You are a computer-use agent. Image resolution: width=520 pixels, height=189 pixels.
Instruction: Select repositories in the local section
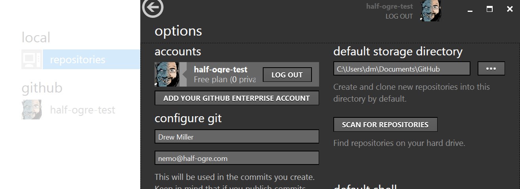78,60
